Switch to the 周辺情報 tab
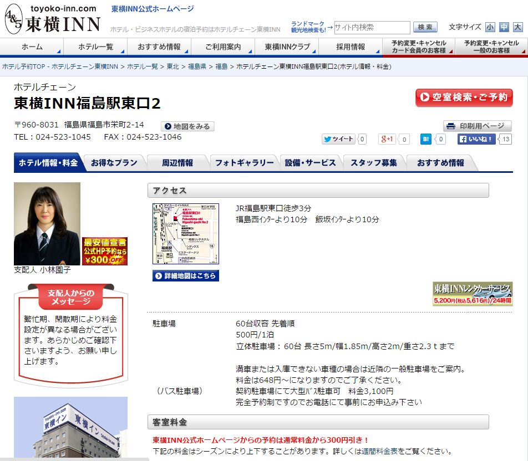This screenshot has height=461, width=528. pos(177,163)
